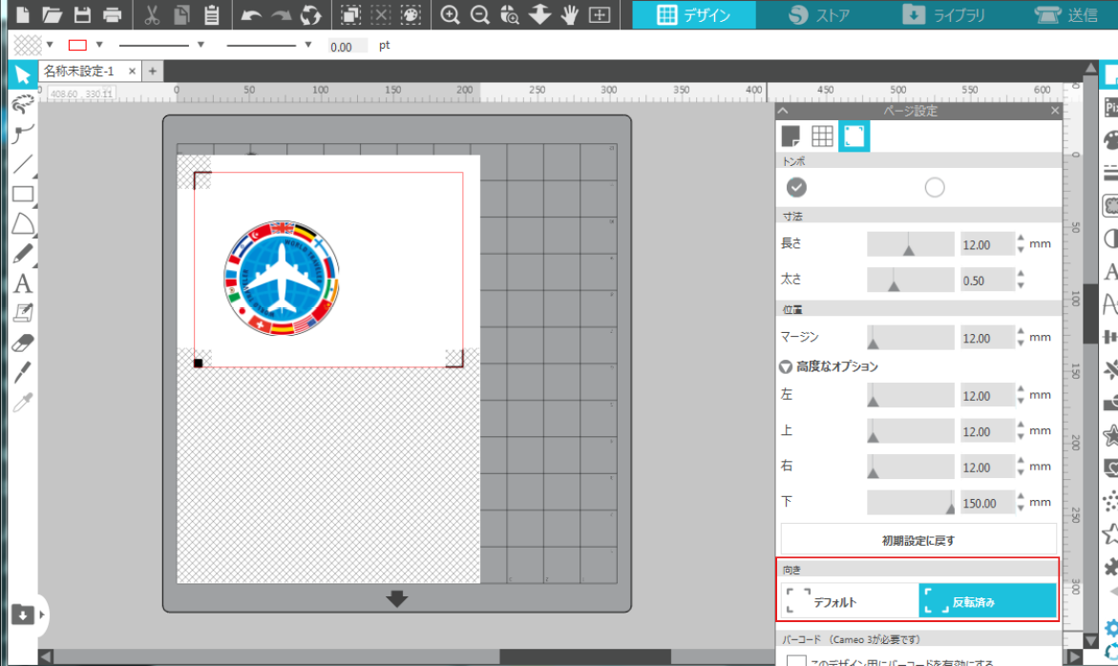Viewport: 1118px width, 666px height.
Task: Open fill pattern dropdown arrow
Action: [50, 45]
